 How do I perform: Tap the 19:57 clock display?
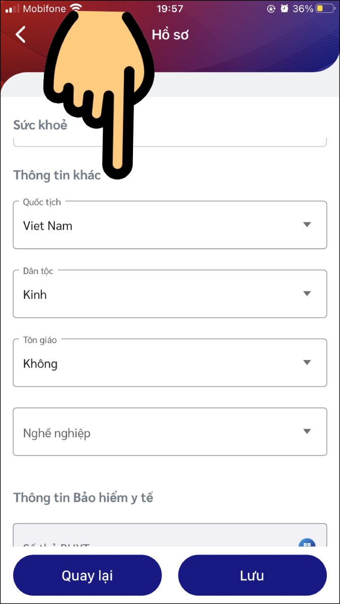click(x=170, y=8)
